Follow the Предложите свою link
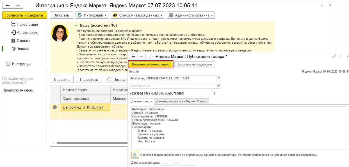The height and width of the screenshot is (167, 349). [x=18, y=90]
